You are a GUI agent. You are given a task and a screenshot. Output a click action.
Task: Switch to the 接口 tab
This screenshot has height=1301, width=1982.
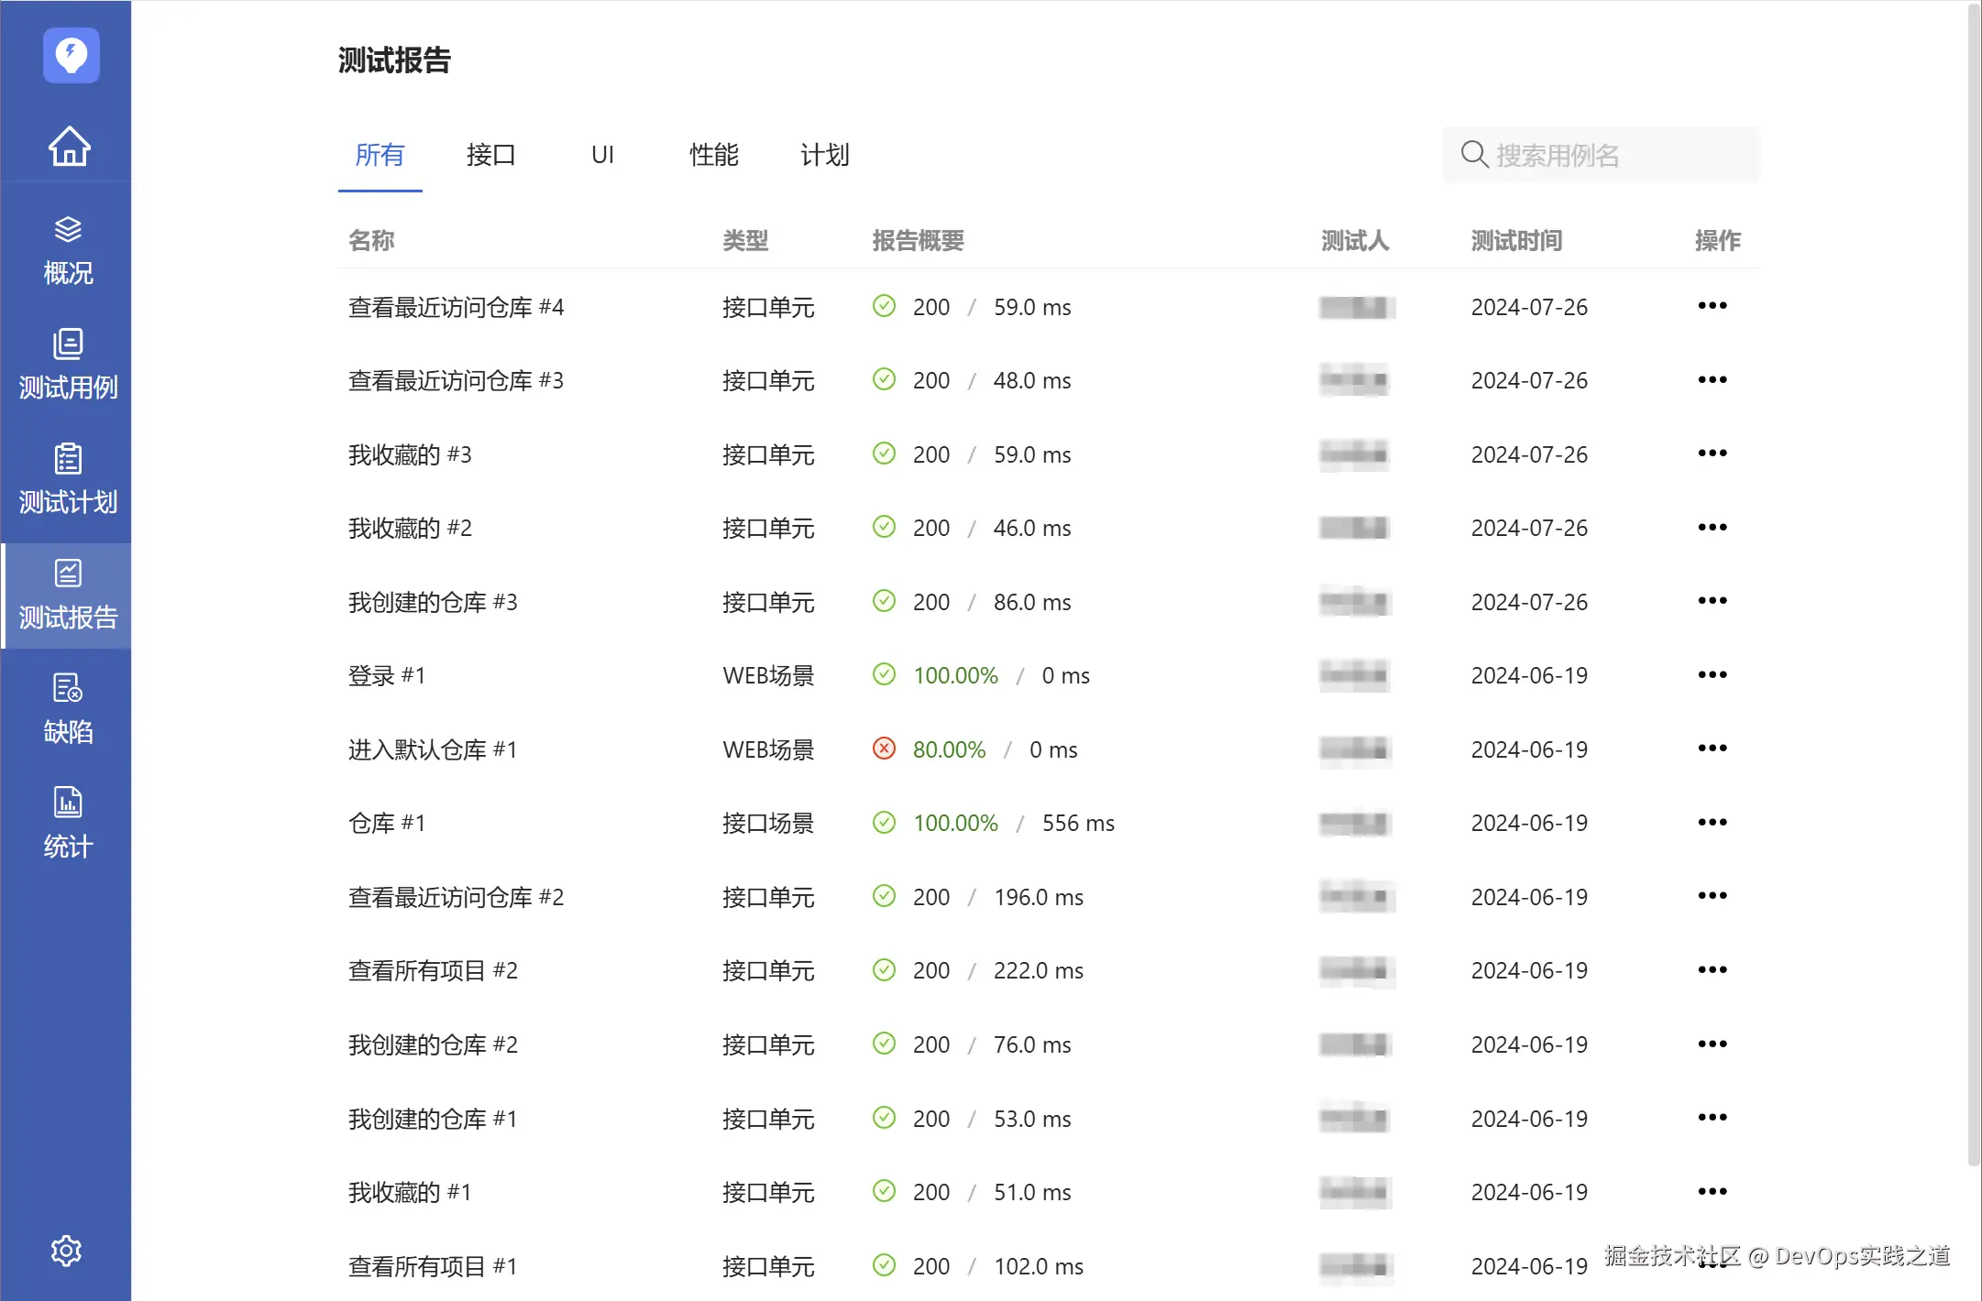pyautogui.click(x=490, y=155)
